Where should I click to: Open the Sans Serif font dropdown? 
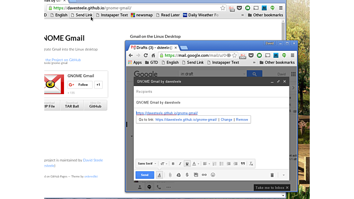pos(147,164)
